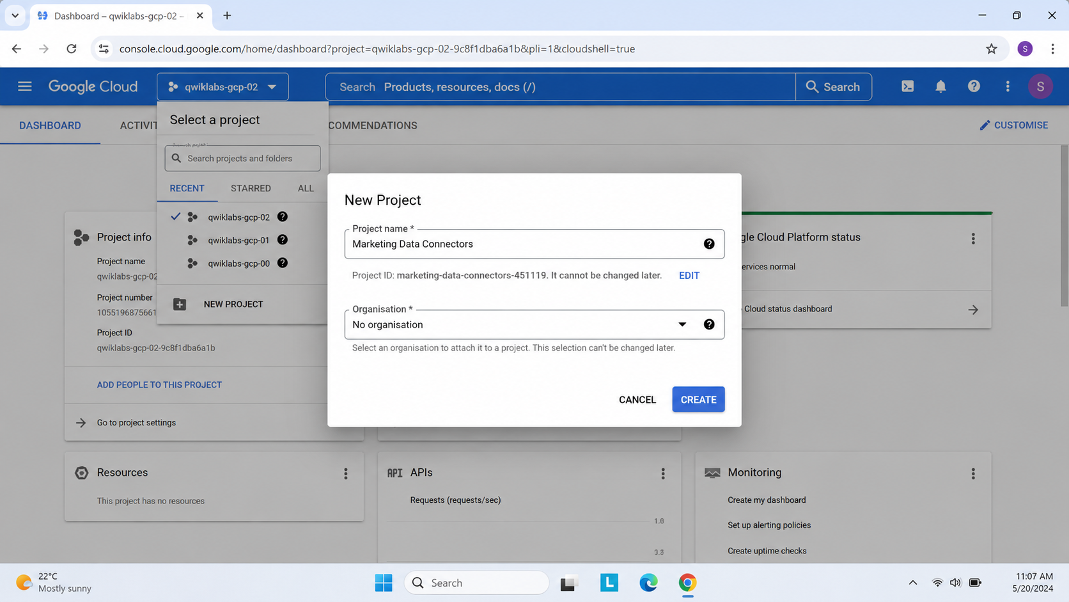Click the Project name field help icon
Image resolution: width=1069 pixels, height=602 pixels.
coord(709,244)
